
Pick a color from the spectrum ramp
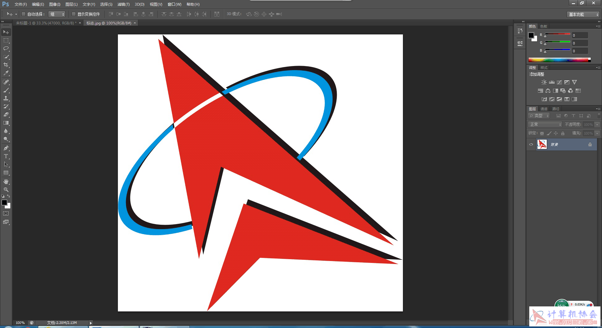(559, 60)
